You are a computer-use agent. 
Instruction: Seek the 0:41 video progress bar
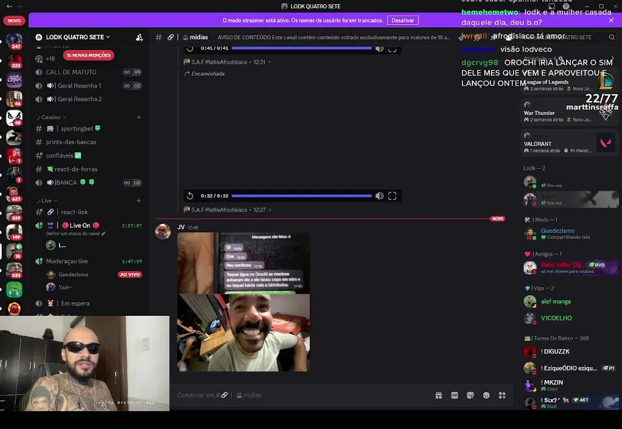coord(302,48)
